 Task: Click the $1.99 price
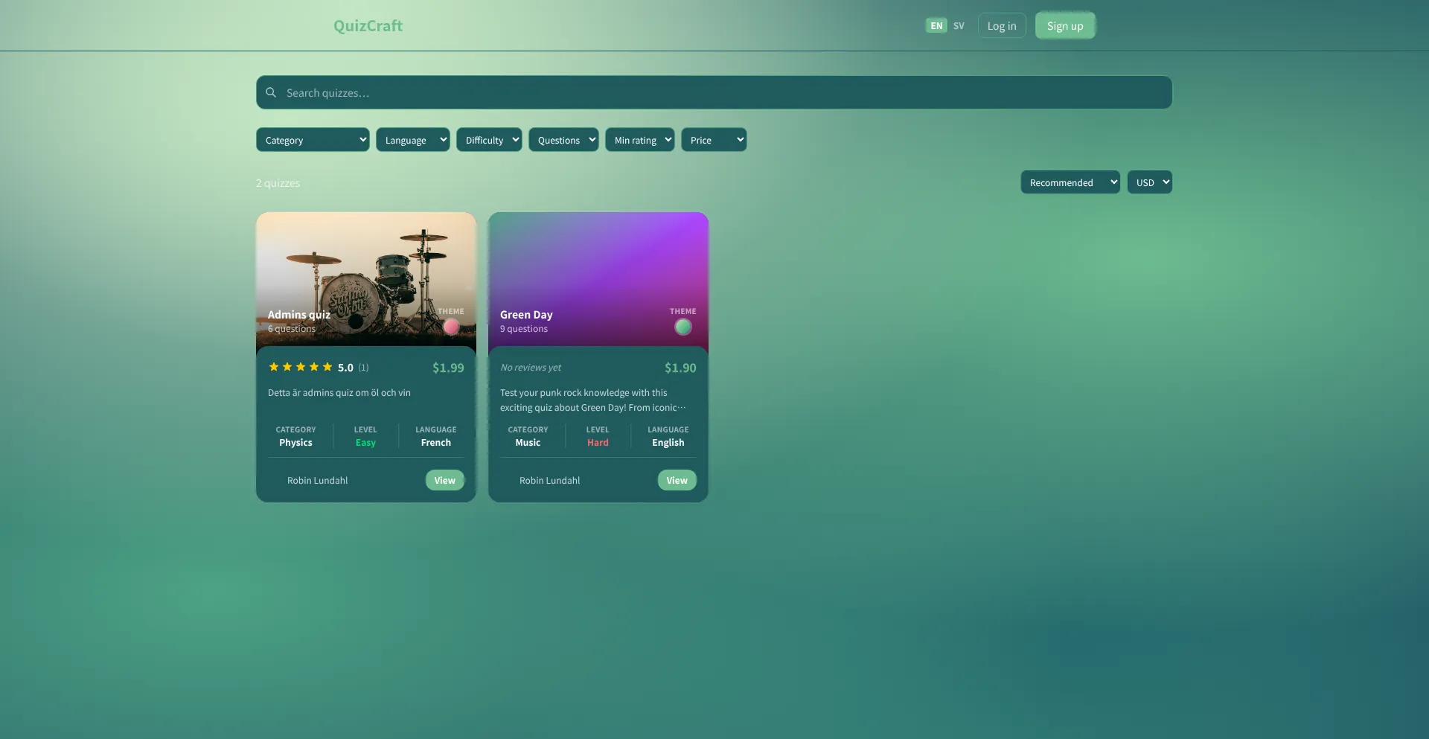[448, 368]
